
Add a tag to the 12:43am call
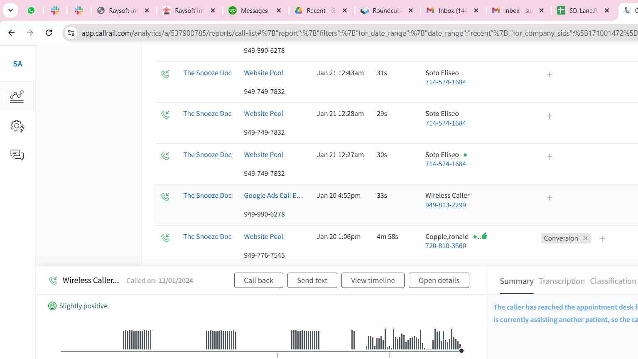[x=549, y=75]
